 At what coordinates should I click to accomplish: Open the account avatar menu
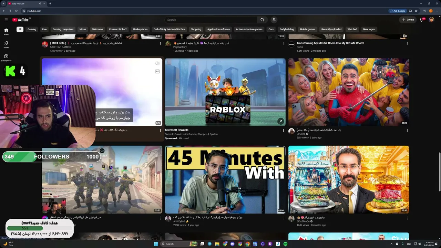click(x=431, y=20)
